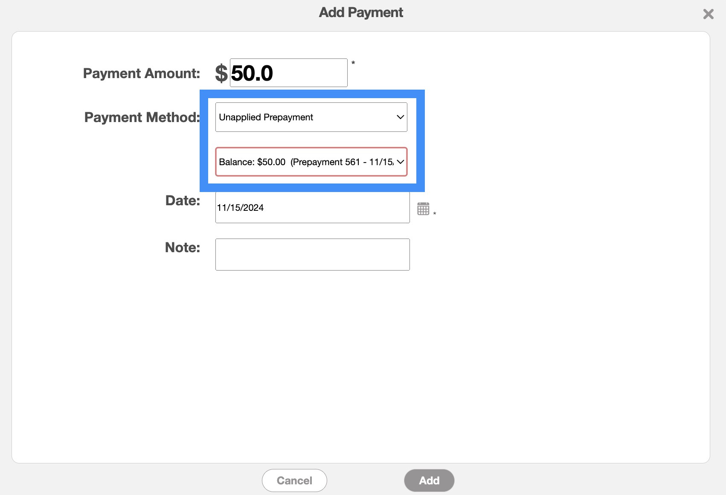Click the required asterisk beside calendar icon
This screenshot has width=726, height=495.
pyautogui.click(x=435, y=213)
